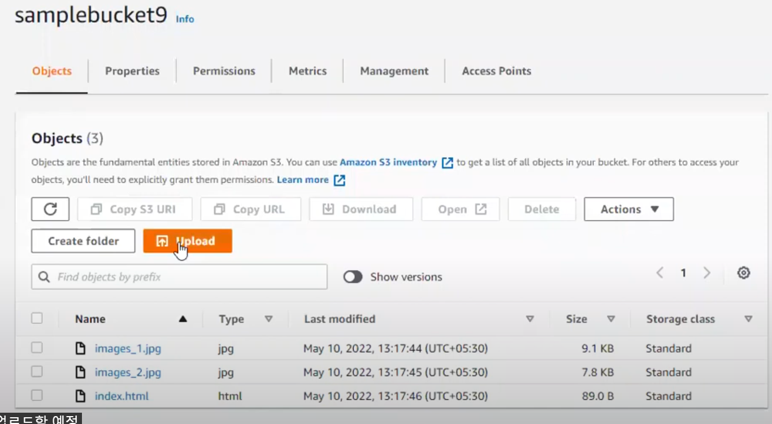Open the Metrics tab
This screenshot has width=772, height=424.
pyautogui.click(x=307, y=71)
